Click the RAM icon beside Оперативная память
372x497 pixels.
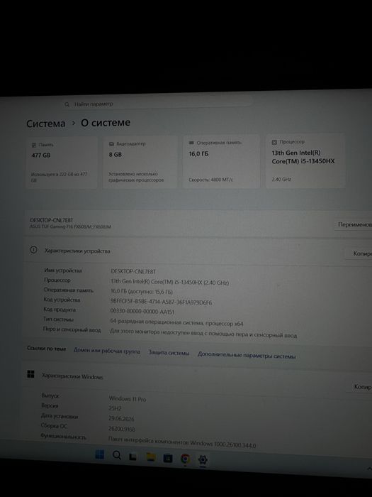coord(191,143)
